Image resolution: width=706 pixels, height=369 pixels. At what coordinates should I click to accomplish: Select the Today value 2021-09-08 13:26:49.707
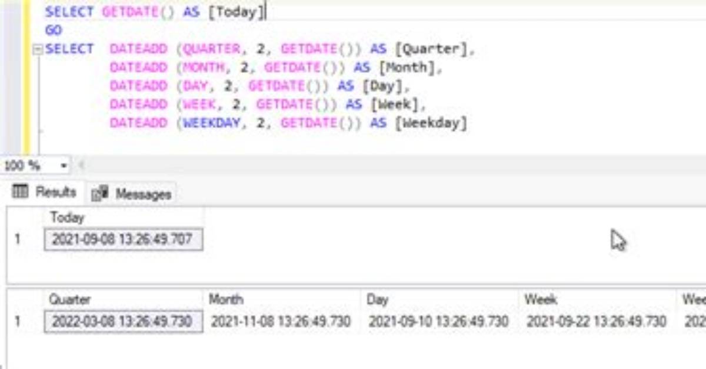[x=124, y=240]
